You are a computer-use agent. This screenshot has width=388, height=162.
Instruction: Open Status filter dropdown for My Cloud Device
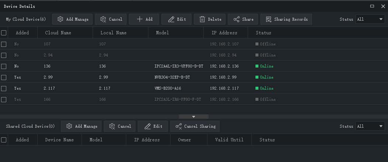[370, 19]
